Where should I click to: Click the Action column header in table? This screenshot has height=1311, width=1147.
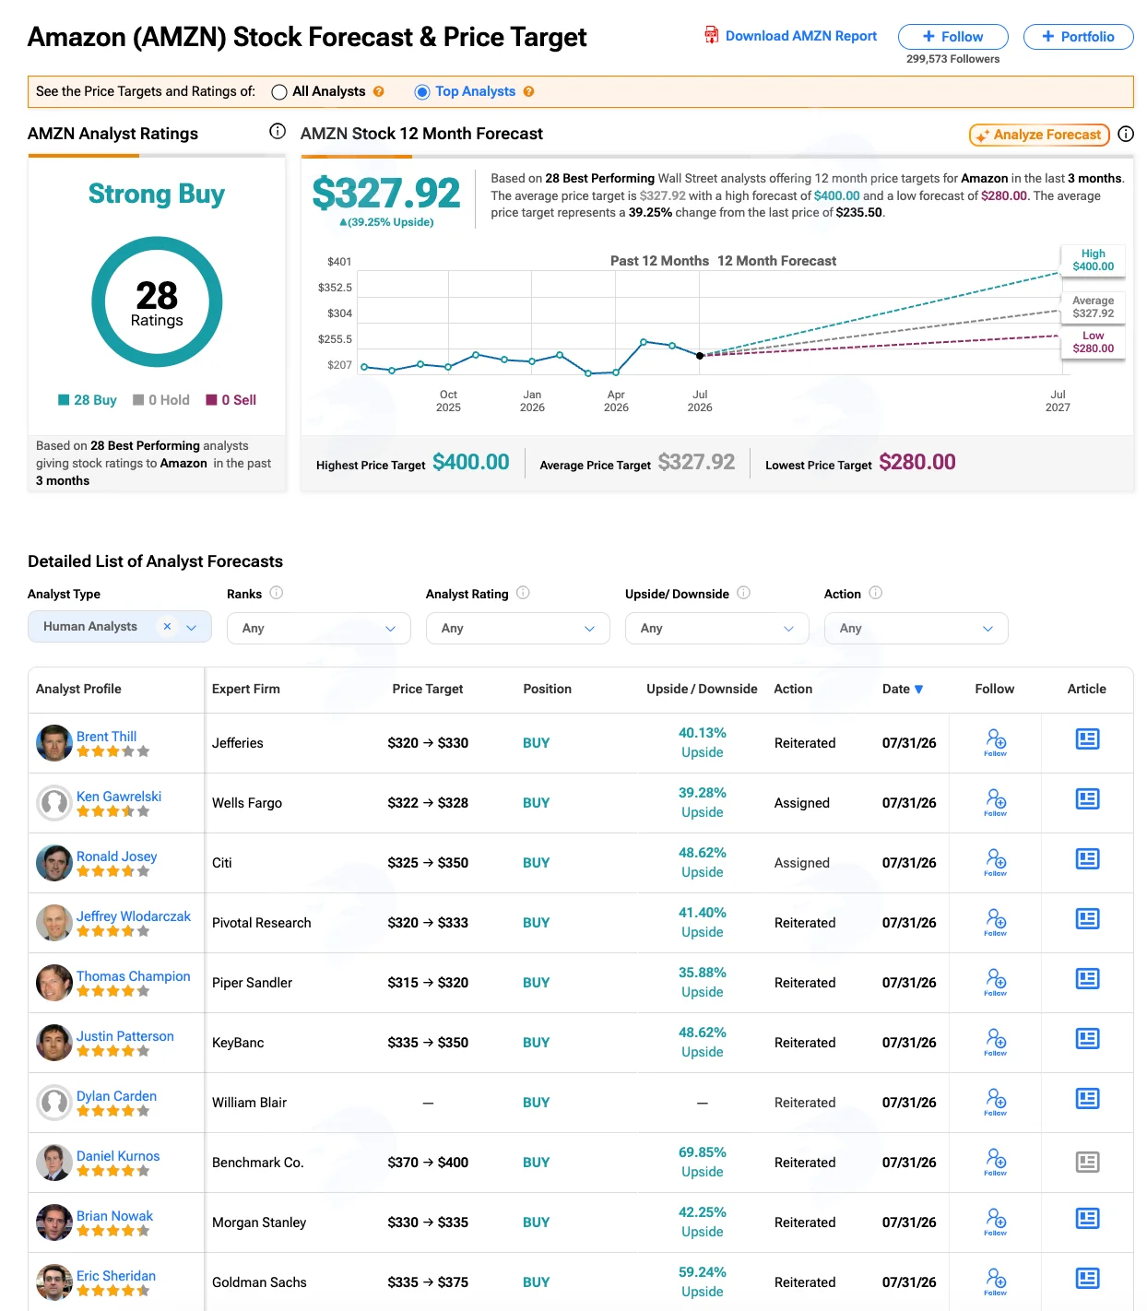[x=793, y=689]
